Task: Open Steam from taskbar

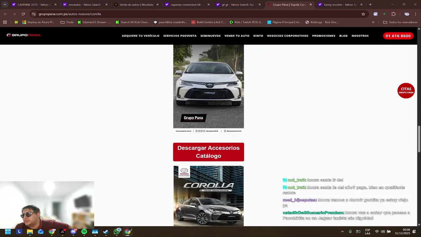Action: click(x=106, y=232)
